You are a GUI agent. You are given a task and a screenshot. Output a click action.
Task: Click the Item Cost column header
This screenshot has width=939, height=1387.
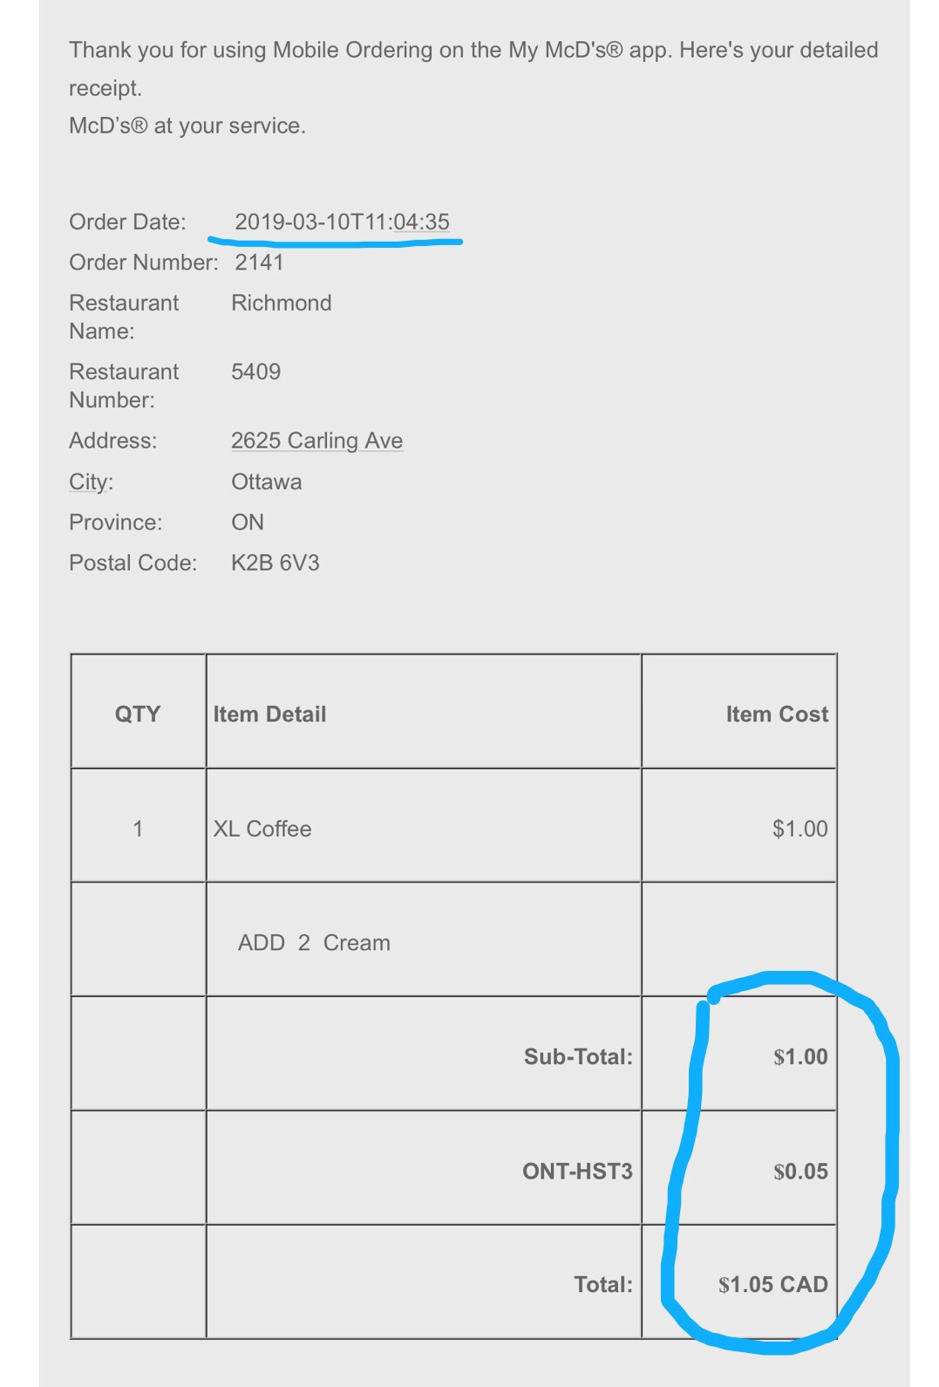point(777,714)
